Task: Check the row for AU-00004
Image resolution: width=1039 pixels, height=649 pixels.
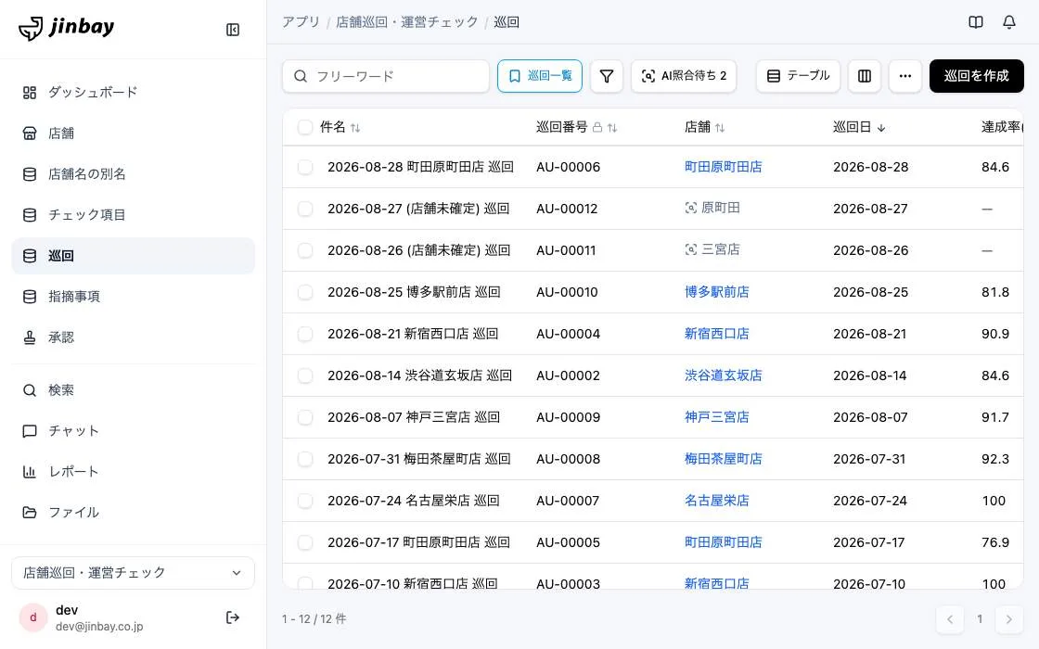Action: [305, 334]
